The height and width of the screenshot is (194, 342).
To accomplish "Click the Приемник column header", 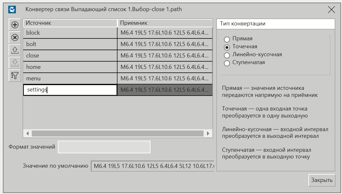I will 165,23.
